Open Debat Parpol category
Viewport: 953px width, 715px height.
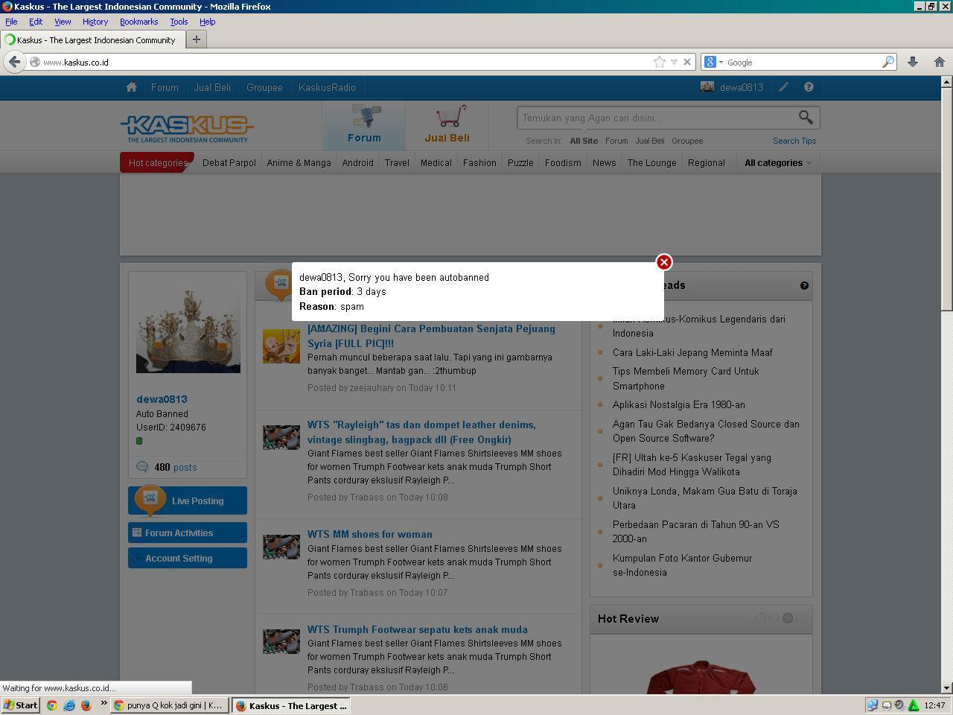[229, 162]
